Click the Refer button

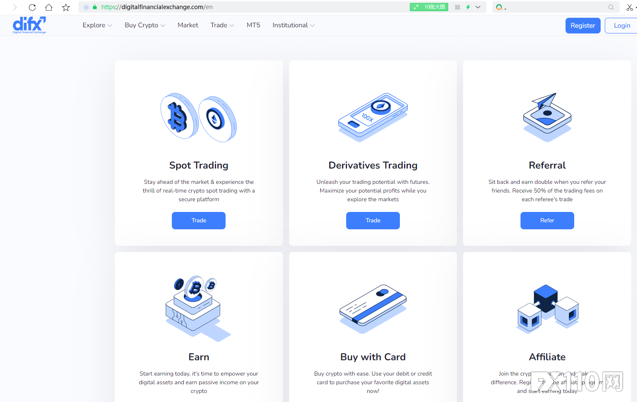(x=547, y=221)
